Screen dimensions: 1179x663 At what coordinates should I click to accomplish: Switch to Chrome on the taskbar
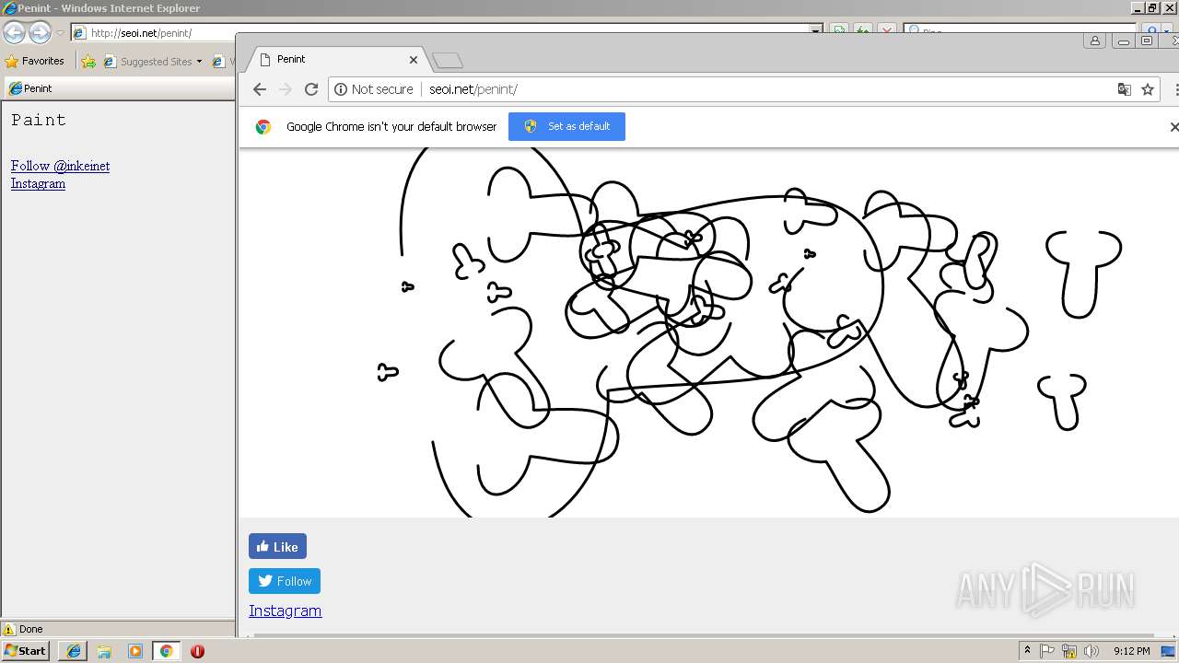coord(166,651)
